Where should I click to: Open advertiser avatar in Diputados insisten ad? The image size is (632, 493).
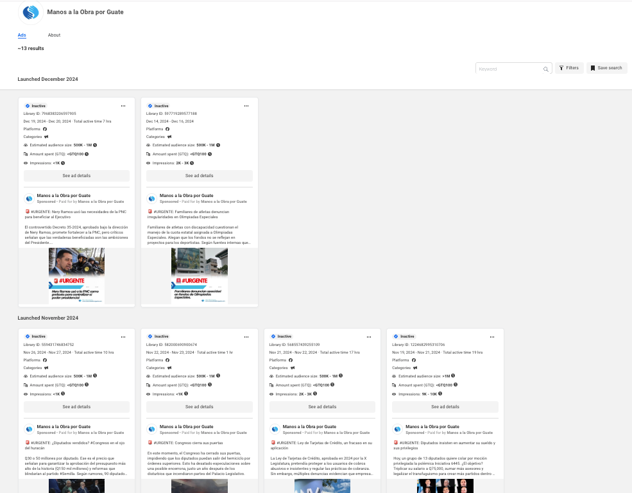pyautogui.click(x=397, y=429)
